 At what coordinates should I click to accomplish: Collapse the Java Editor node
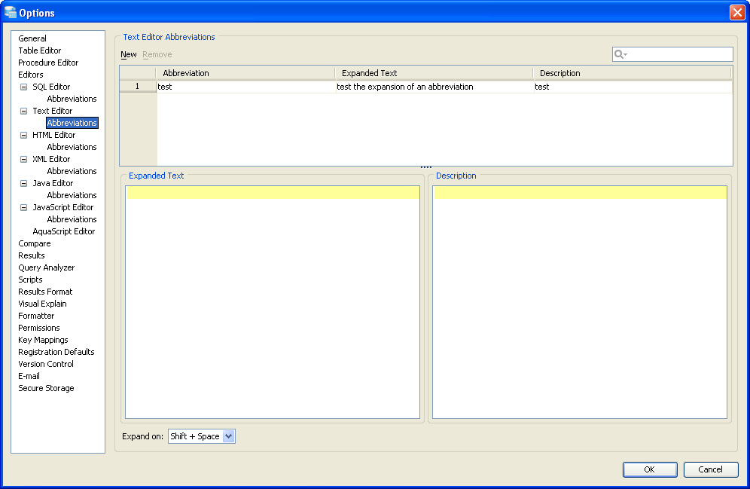pos(23,183)
